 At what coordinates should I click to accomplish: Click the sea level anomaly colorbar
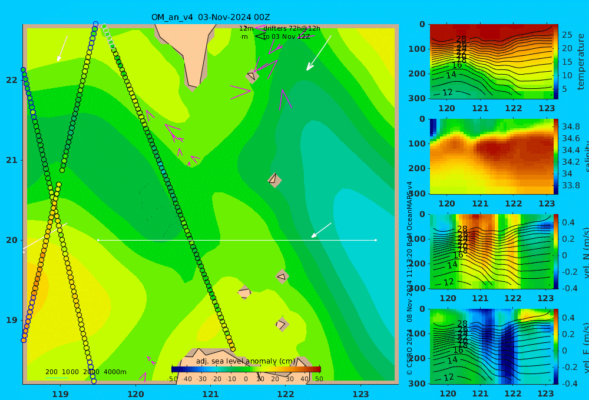click(246, 369)
